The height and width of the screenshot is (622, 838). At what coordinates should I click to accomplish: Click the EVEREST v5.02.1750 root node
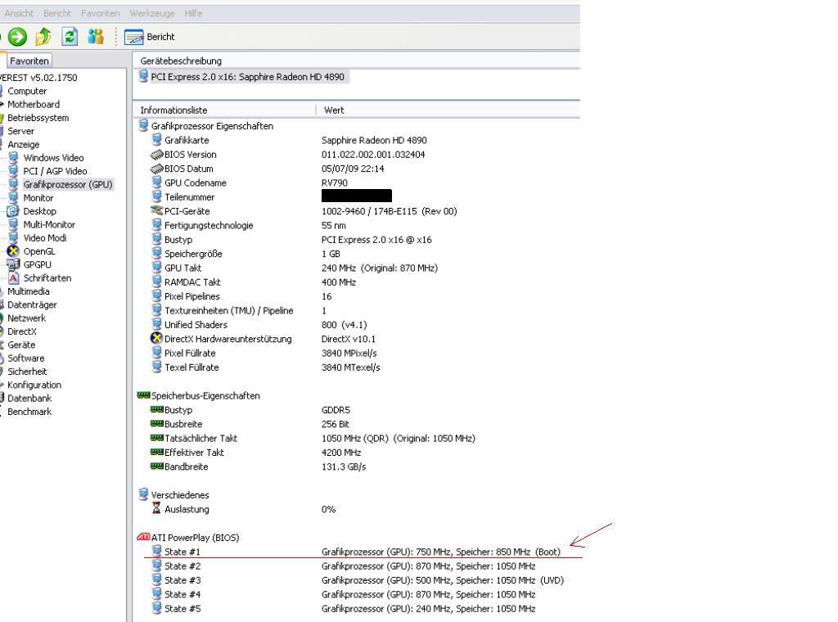38,78
